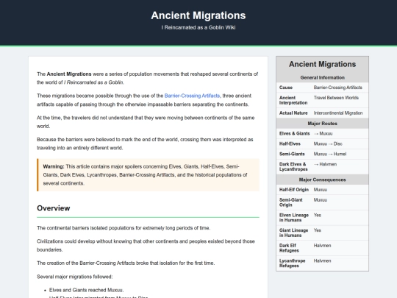This screenshot has height=298, width=397.
Task: Click the 'Giant Lineage in Humans' label
Action: (293, 233)
